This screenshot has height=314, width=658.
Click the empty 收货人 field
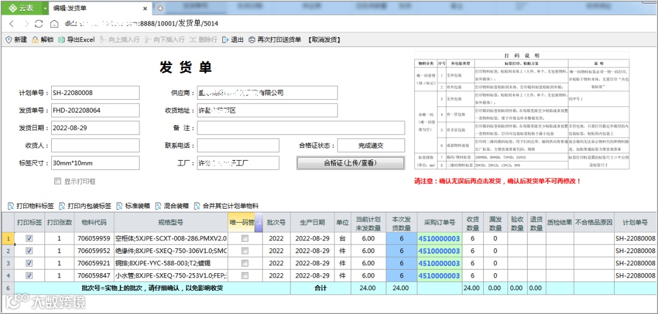(x=95, y=145)
